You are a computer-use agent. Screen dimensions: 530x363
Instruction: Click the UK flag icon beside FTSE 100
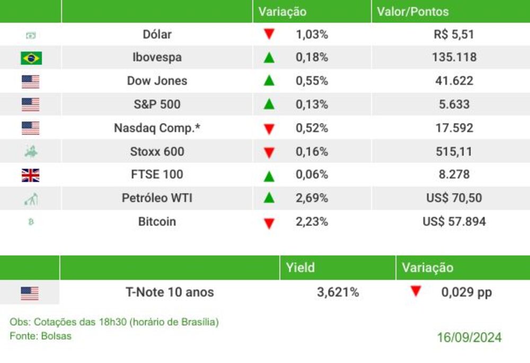point(30,175)
